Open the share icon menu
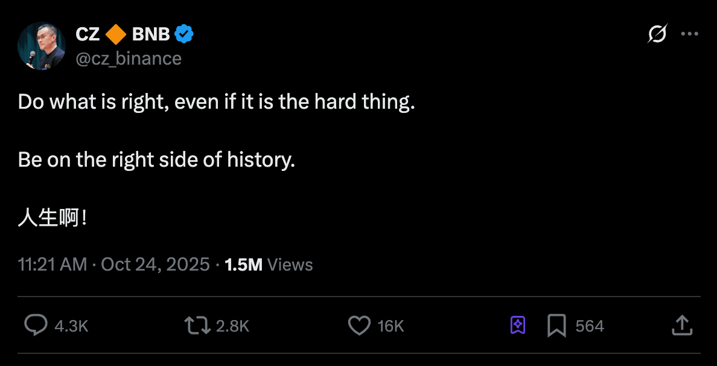 (x=681, y=326)
